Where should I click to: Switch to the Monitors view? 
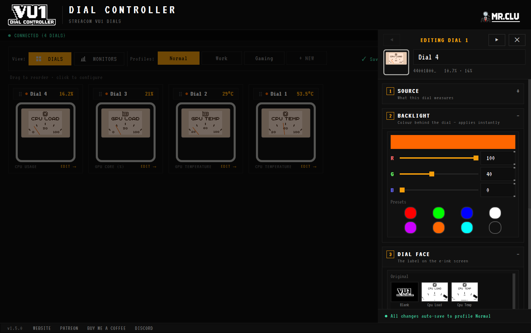[x=99, y=59]
